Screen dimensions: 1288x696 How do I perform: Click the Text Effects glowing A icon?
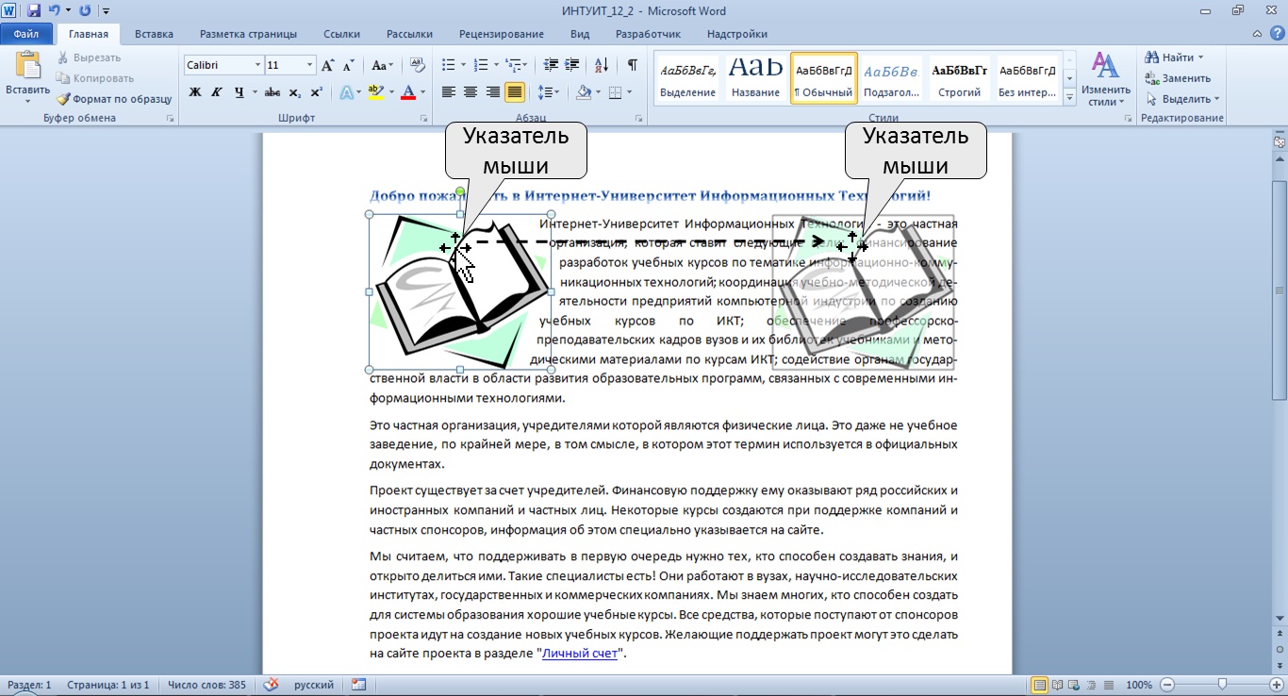(x=346, y=92)
